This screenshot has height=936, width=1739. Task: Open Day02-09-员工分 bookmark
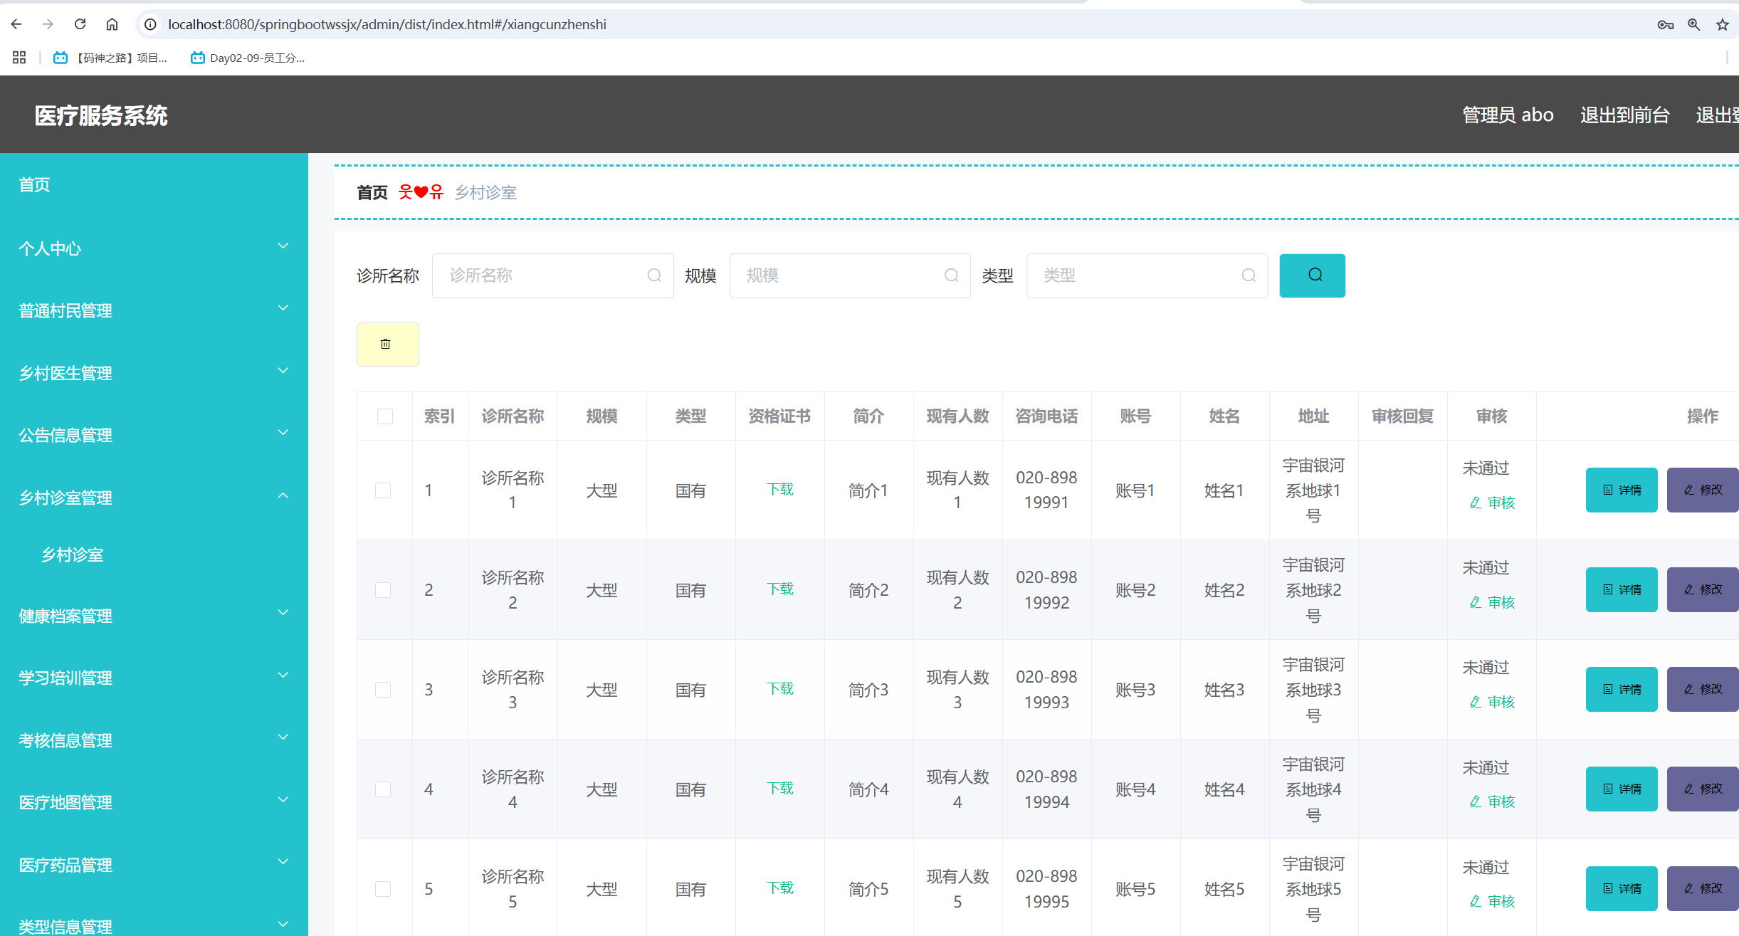tap(248, 58)
